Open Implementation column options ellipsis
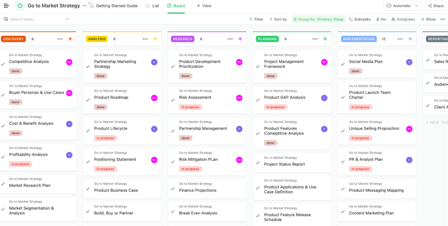The image size is (448, 226). (400, 39)
